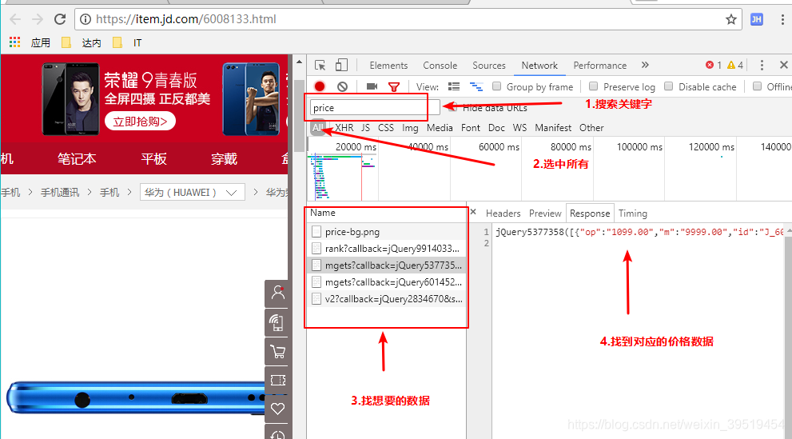The height and width of the screenshot is (439, 792).
Task: Check the Disable cache option
Action: click(669, 86)
